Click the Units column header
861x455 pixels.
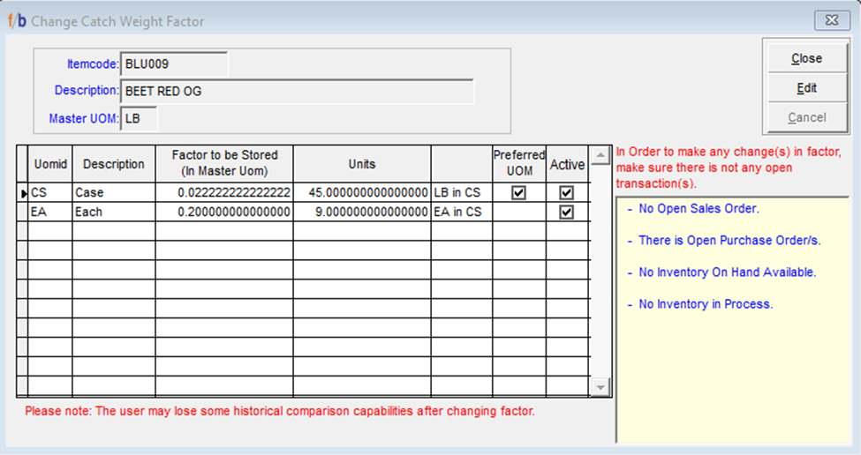(x=362, y=164)
